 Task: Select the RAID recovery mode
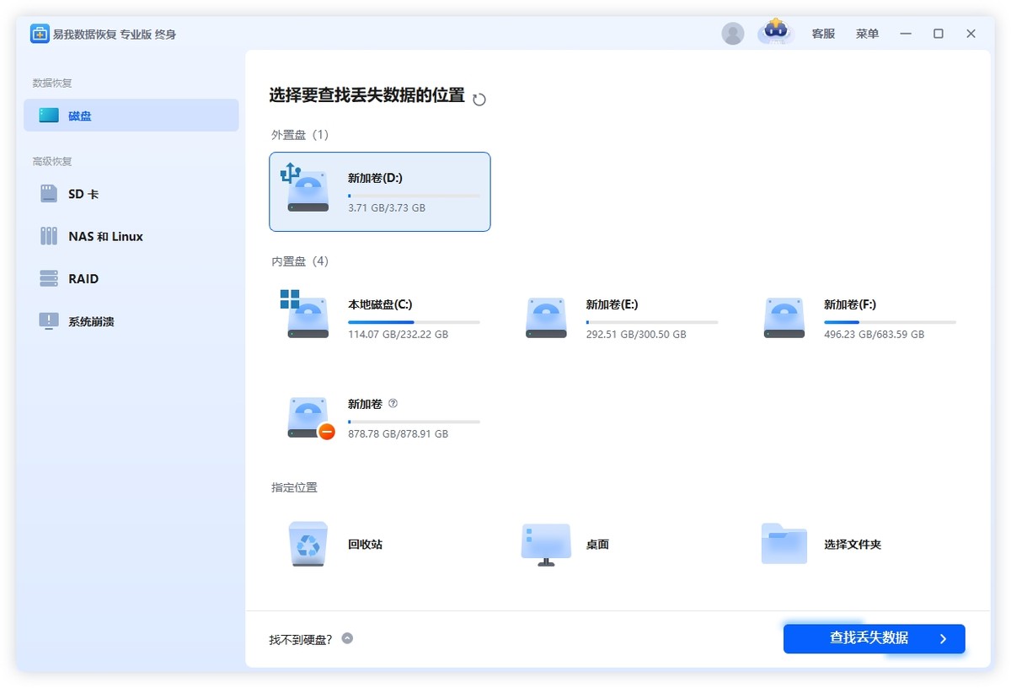[x=83, y=278]
